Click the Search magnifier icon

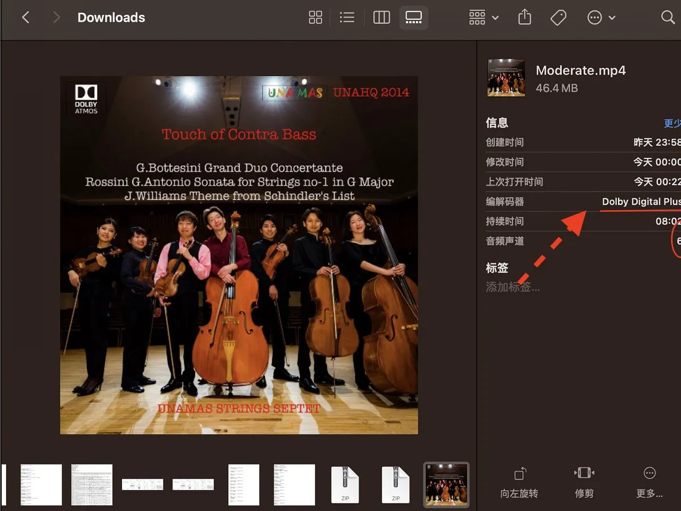[668, 18]
